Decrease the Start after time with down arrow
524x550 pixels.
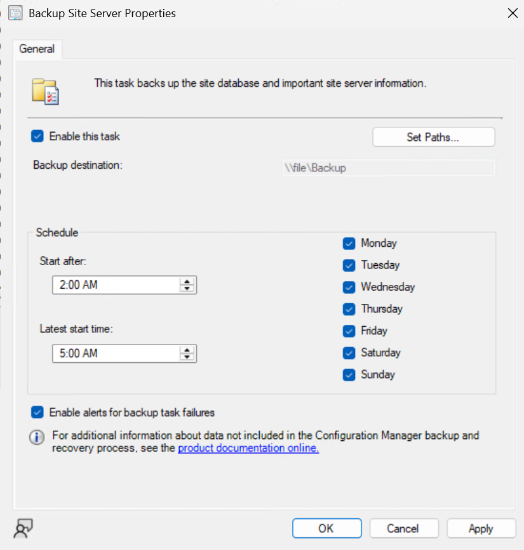187,289
